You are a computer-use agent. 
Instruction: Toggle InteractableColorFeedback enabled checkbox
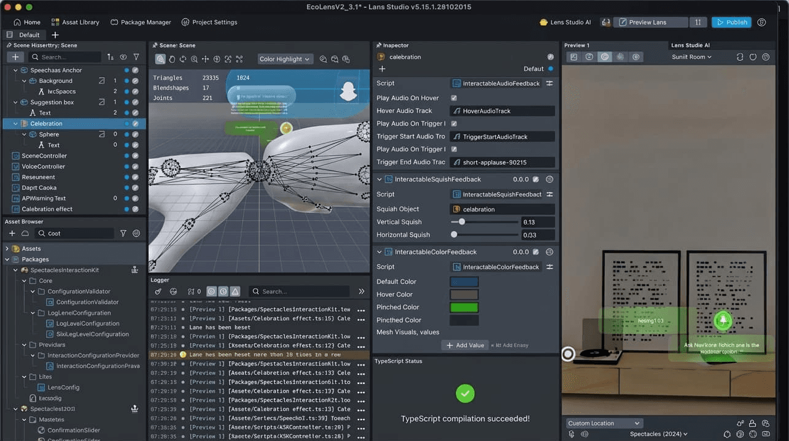click(x=535, y=251)
